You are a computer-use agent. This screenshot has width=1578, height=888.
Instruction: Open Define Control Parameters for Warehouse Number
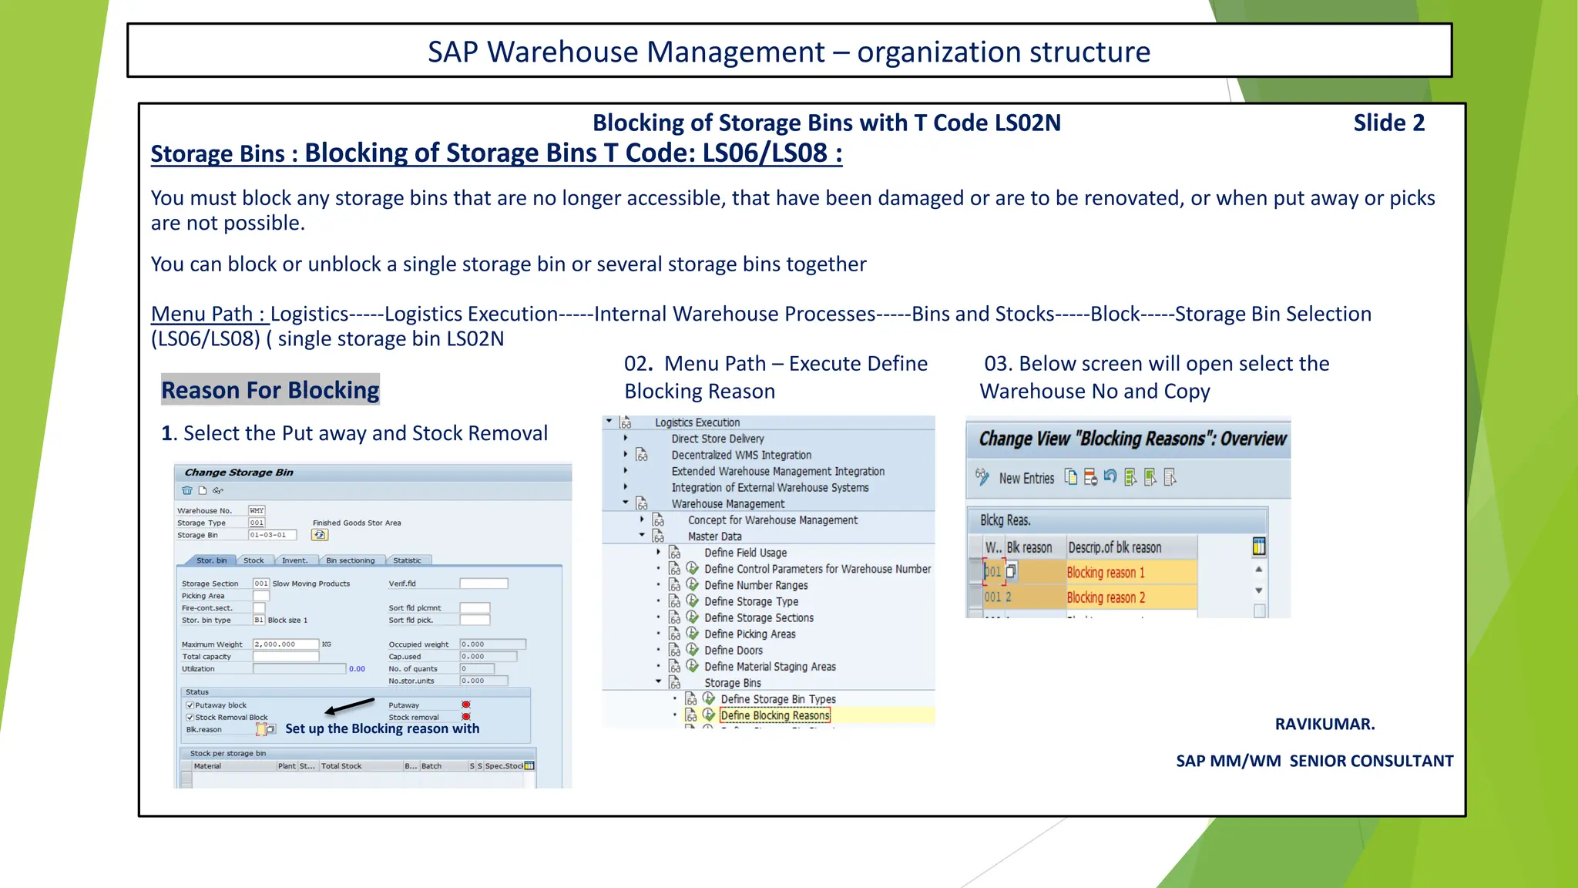pyautogui.click(x=818, y=569)
